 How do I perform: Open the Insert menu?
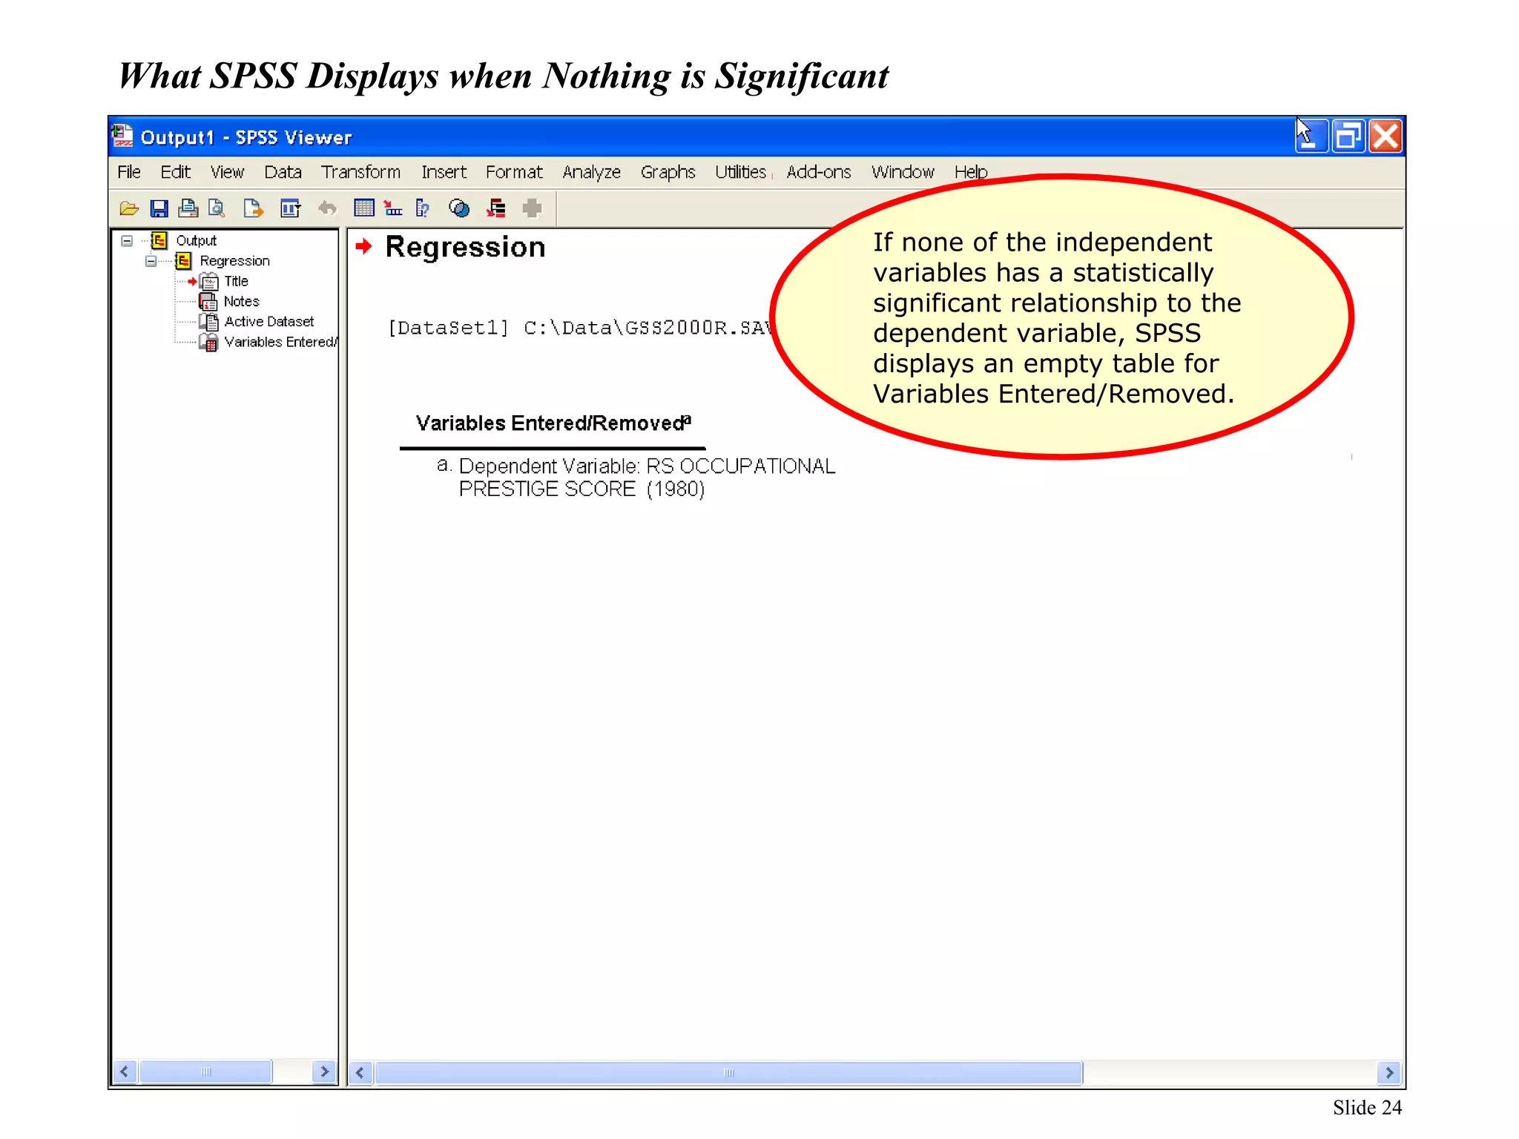coord(444,172)
